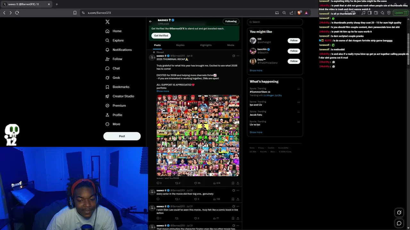Screen dimensions: 410x230
Task: Click the Following button on BARNES profile
Action: [231, 21]
